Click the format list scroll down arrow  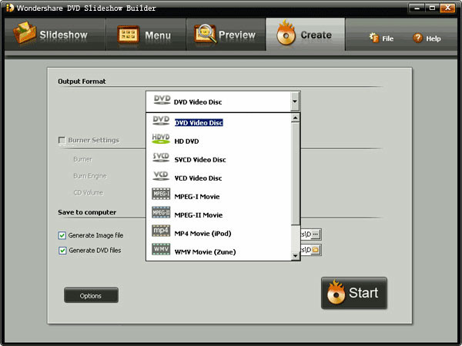(x=295, y=256)
